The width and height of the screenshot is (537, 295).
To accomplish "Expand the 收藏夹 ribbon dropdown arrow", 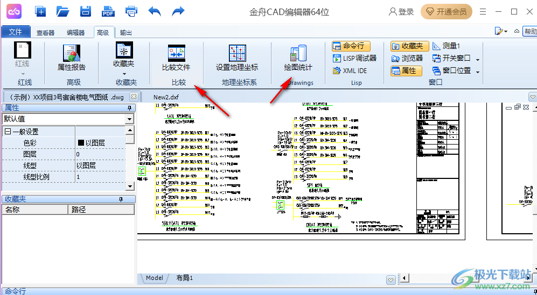I will [124, 74].
